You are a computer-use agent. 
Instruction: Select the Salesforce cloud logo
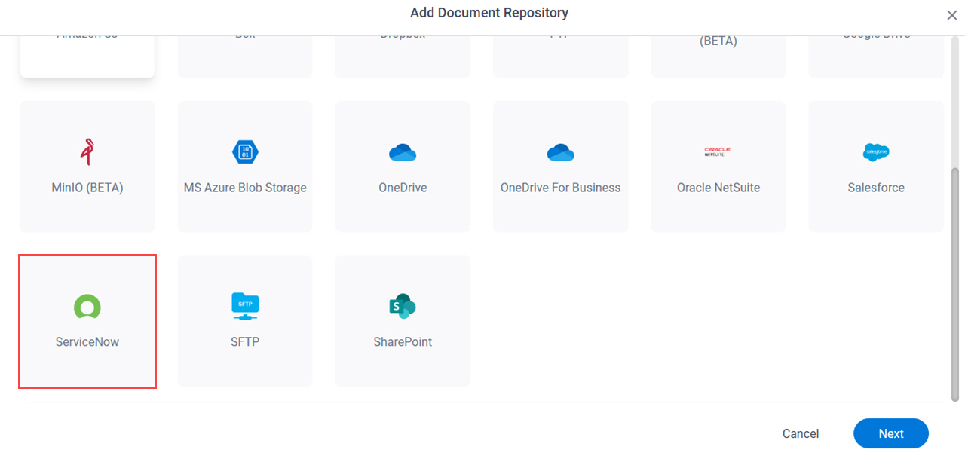pyautogui.click(x=876, y=152)
